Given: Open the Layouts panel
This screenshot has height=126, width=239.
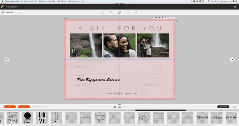Looking at the screenshot, I should point(171,18).
